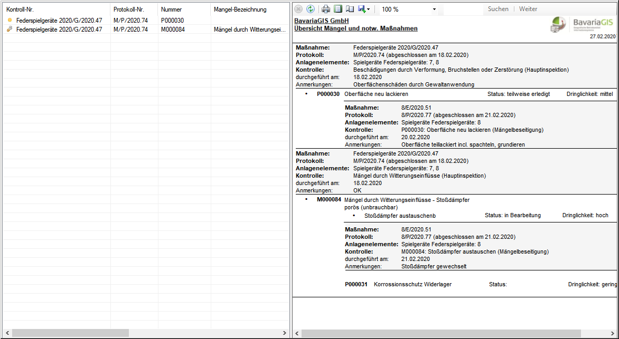Click 'Dringlichkeit: mittel' text
The image size is (619, 339).
[589, 94]
